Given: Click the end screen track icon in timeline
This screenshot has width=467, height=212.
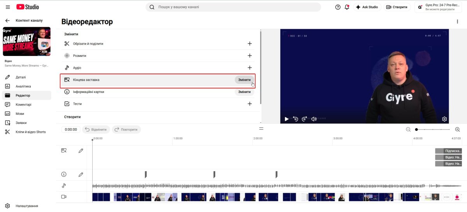Looking at the screenshot, I should pos(64,150).
